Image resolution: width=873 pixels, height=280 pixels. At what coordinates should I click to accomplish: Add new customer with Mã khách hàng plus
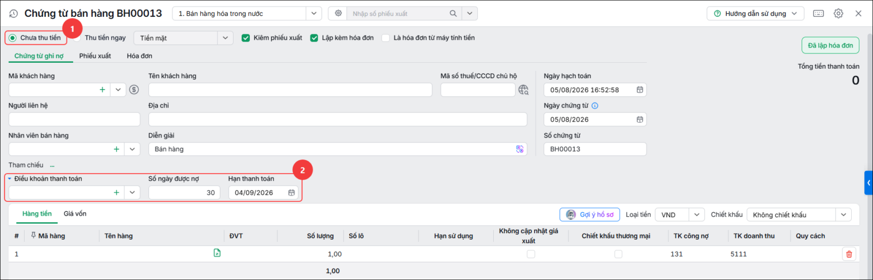(x=102, y=90)
